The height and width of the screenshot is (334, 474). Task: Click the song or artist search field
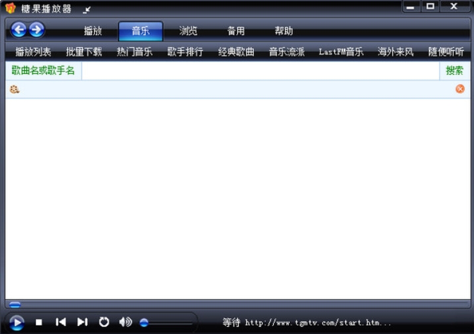pyautogui.click(x=261, y=71)
